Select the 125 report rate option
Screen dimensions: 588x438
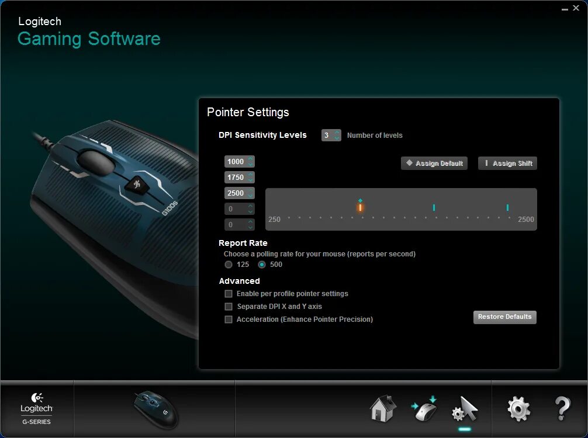(229, 265)
